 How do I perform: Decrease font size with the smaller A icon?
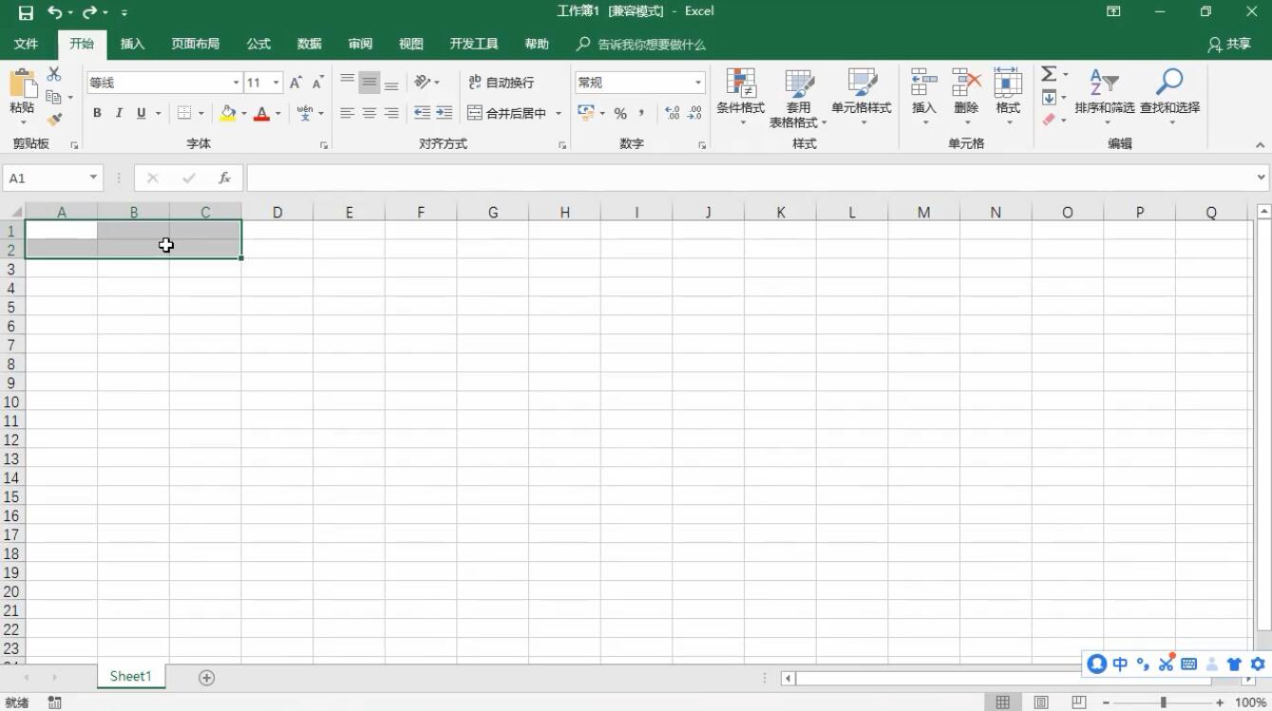[x=318, y=83]
